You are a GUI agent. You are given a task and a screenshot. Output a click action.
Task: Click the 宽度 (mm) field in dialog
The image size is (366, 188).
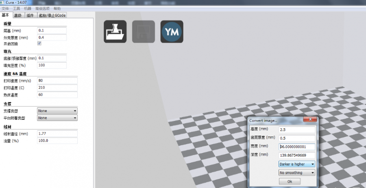pyautogui.click(x=297, y=147)
